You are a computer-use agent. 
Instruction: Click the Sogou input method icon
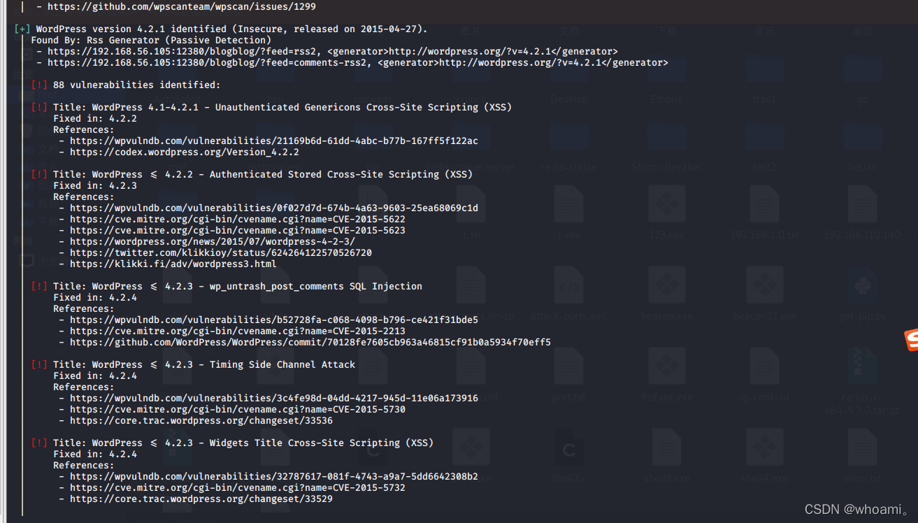[x=912, y=340]
